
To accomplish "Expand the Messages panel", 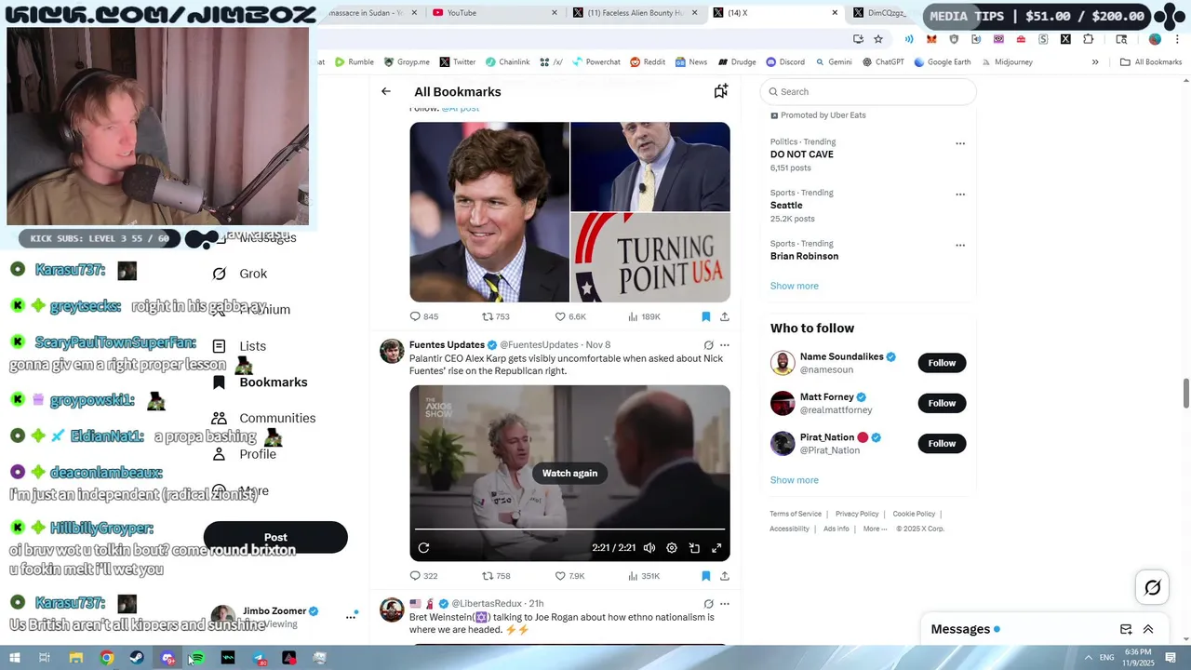I will (1148, 629).
